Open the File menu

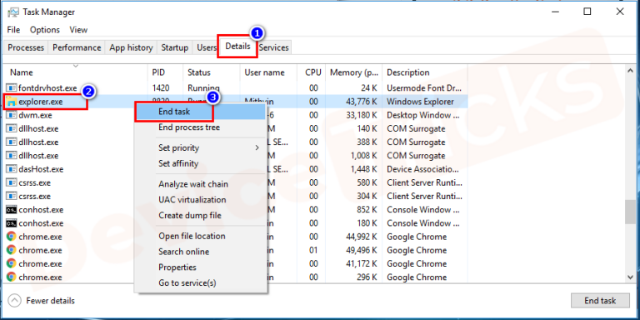(x=13, y=30)
